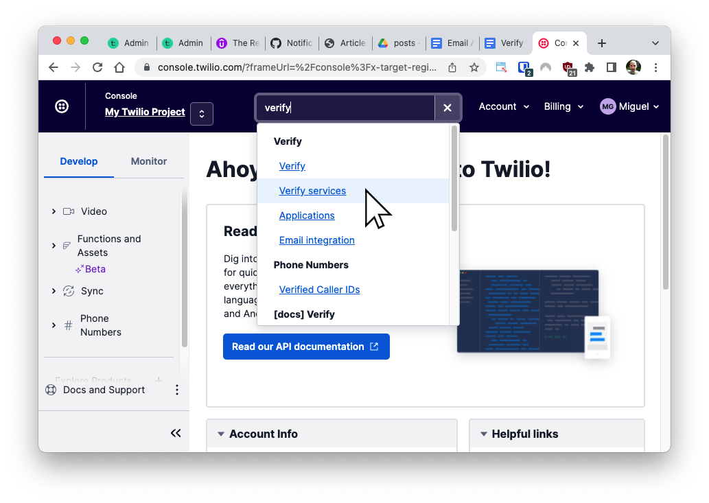Select the Verify search result link
709x503 pixels.
[292, 166]
